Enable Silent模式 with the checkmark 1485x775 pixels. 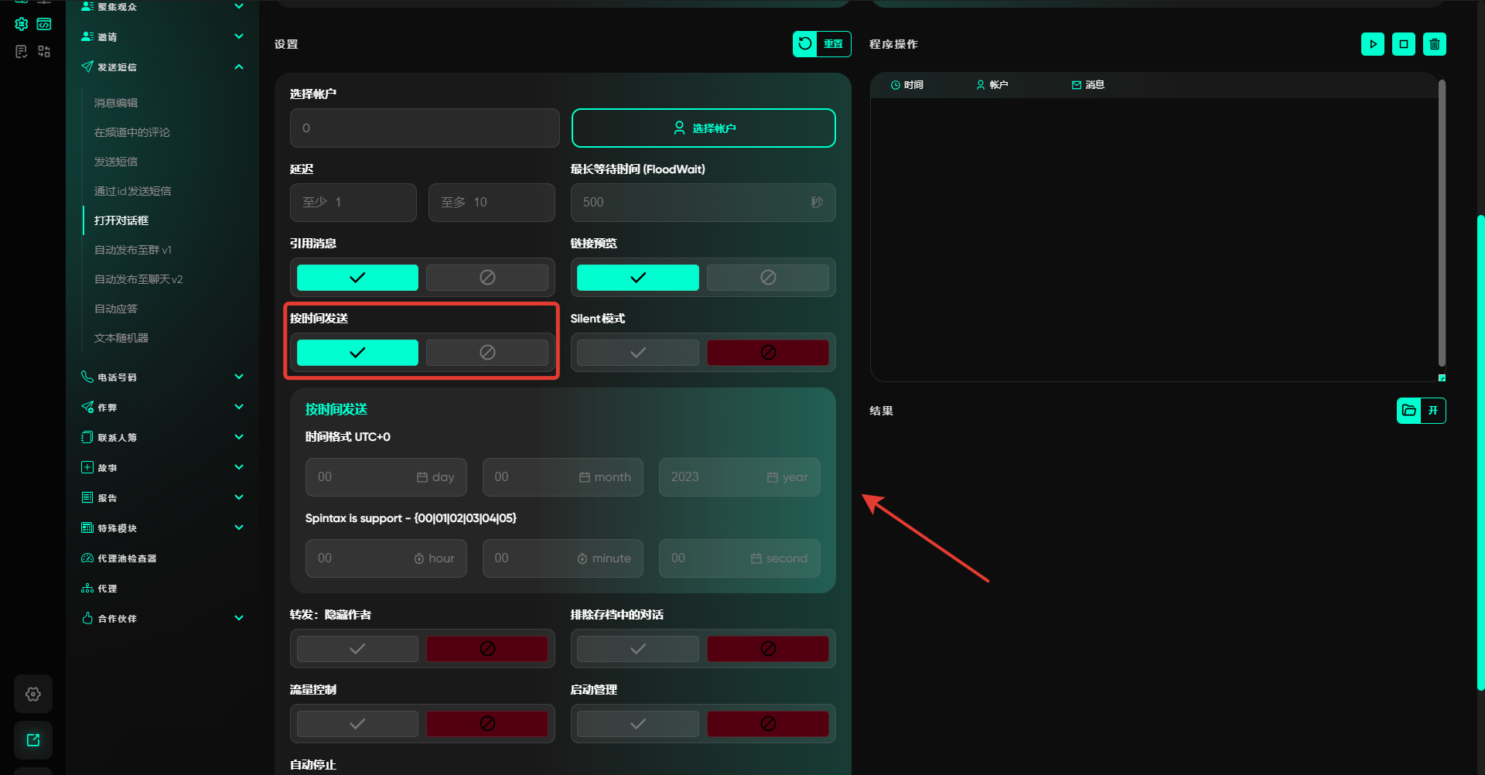(x=637, y=353)
